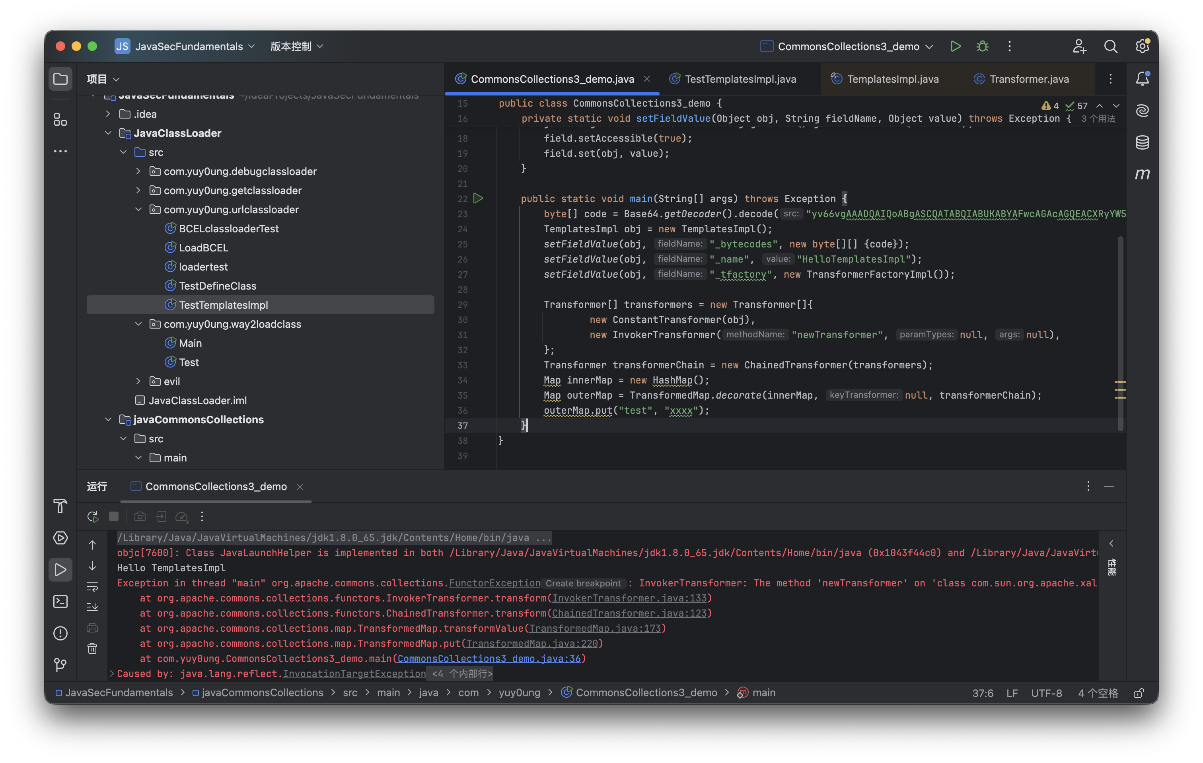Toggle scroll to end in console

pyautogui.click(x=92, y=607)
